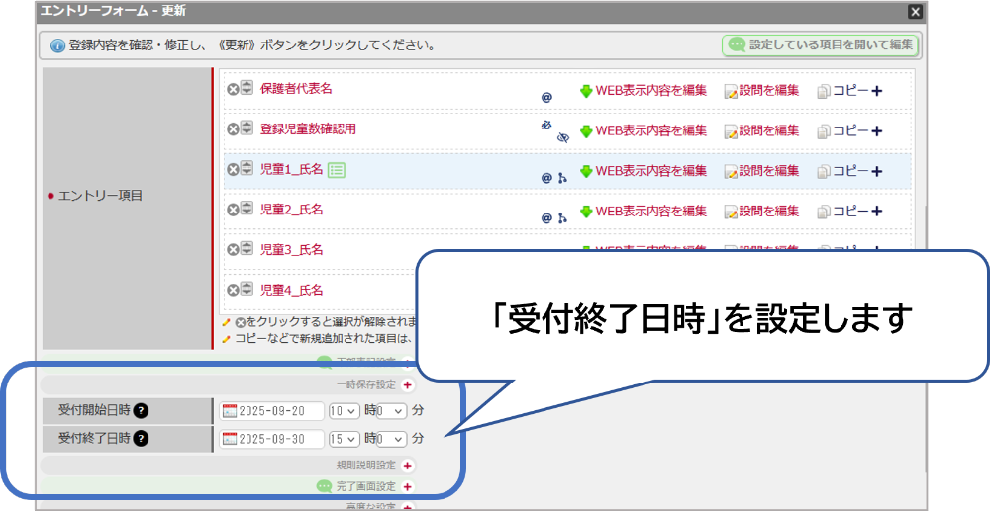Close the エントリーフォーム - 更新 dialog
The width and height of the screenshot is (990, 511).
pos(916,12)
